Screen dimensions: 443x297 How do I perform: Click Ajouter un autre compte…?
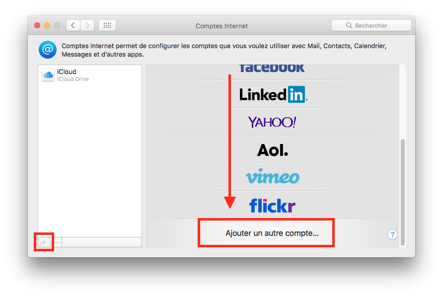pos(272,233)
